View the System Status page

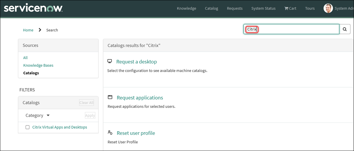[263, 8]
